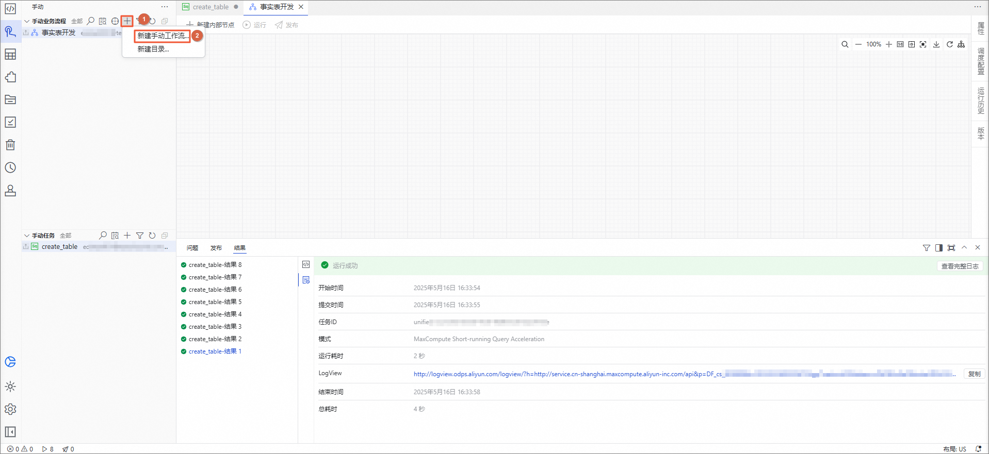The width and height of the screenshot is (989, 454).
Task: Open the more options menu of 手动 panel
Action: coord(165,7)
